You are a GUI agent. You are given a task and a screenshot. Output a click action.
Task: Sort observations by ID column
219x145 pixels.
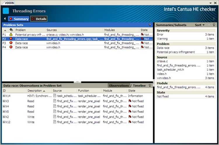click(4, 91)
